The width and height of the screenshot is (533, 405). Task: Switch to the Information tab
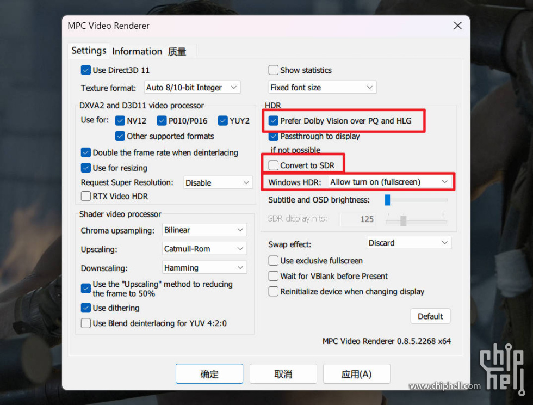pos(137,51)
